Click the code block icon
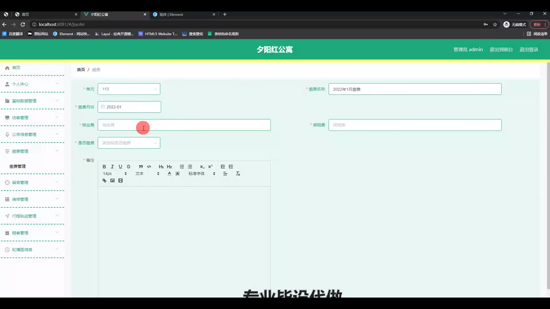550x309 pixels. click(149, 167)
